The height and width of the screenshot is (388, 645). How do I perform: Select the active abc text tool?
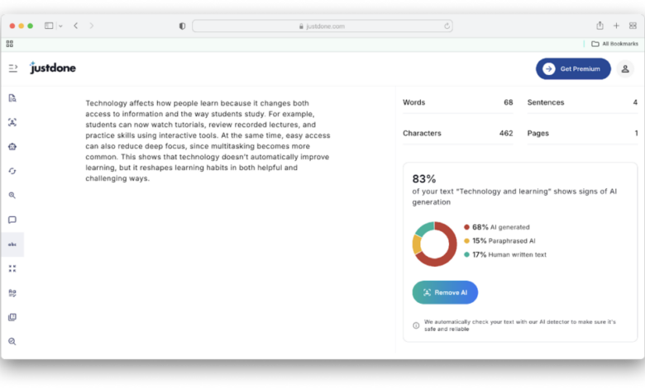point(12,244)
